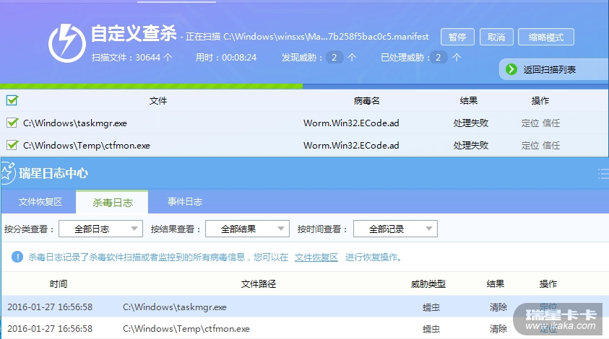609x339 pixels.
Task: Click the lightning bolt scan icon
Action: [66, 43]
